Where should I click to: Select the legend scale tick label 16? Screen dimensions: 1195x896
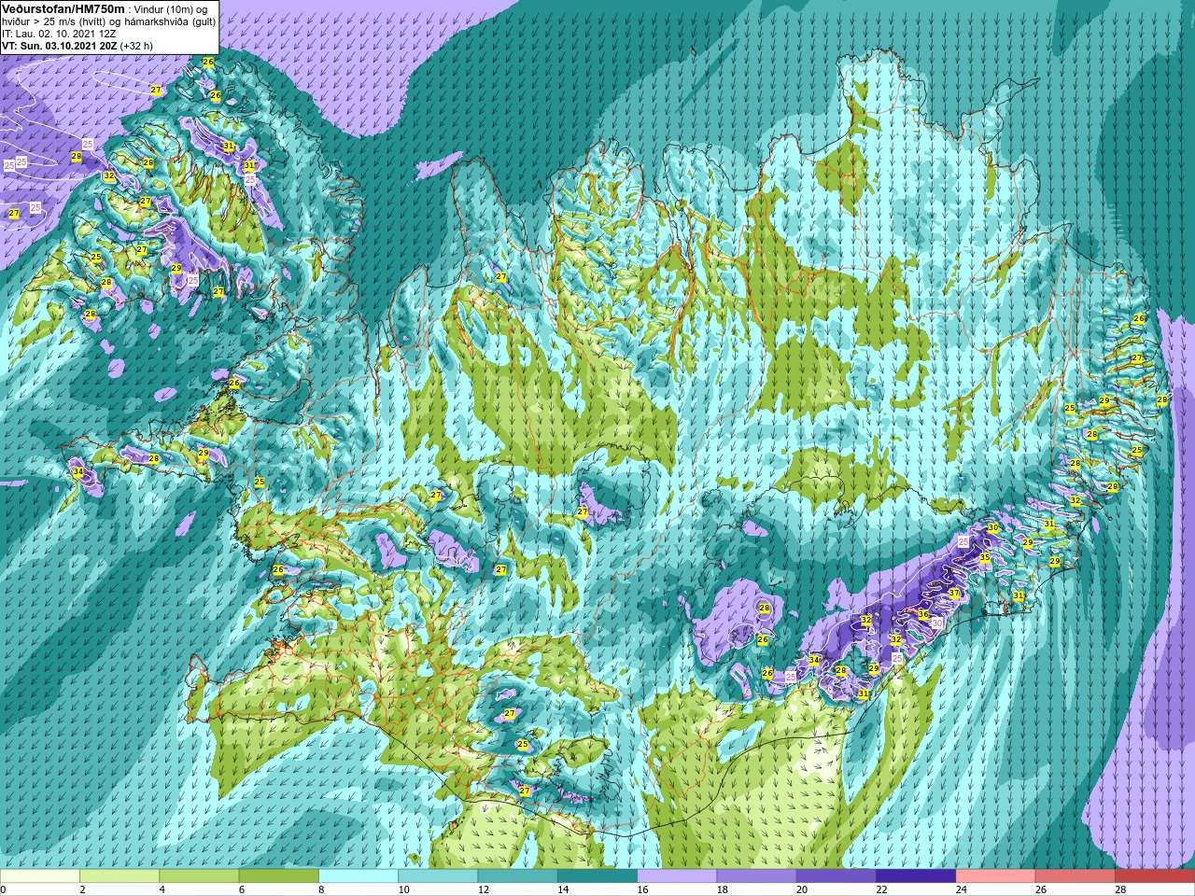(x=641, y=889)
